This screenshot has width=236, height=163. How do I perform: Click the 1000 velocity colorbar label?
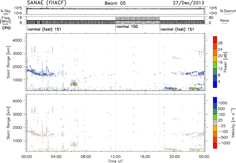coord(223,103)
